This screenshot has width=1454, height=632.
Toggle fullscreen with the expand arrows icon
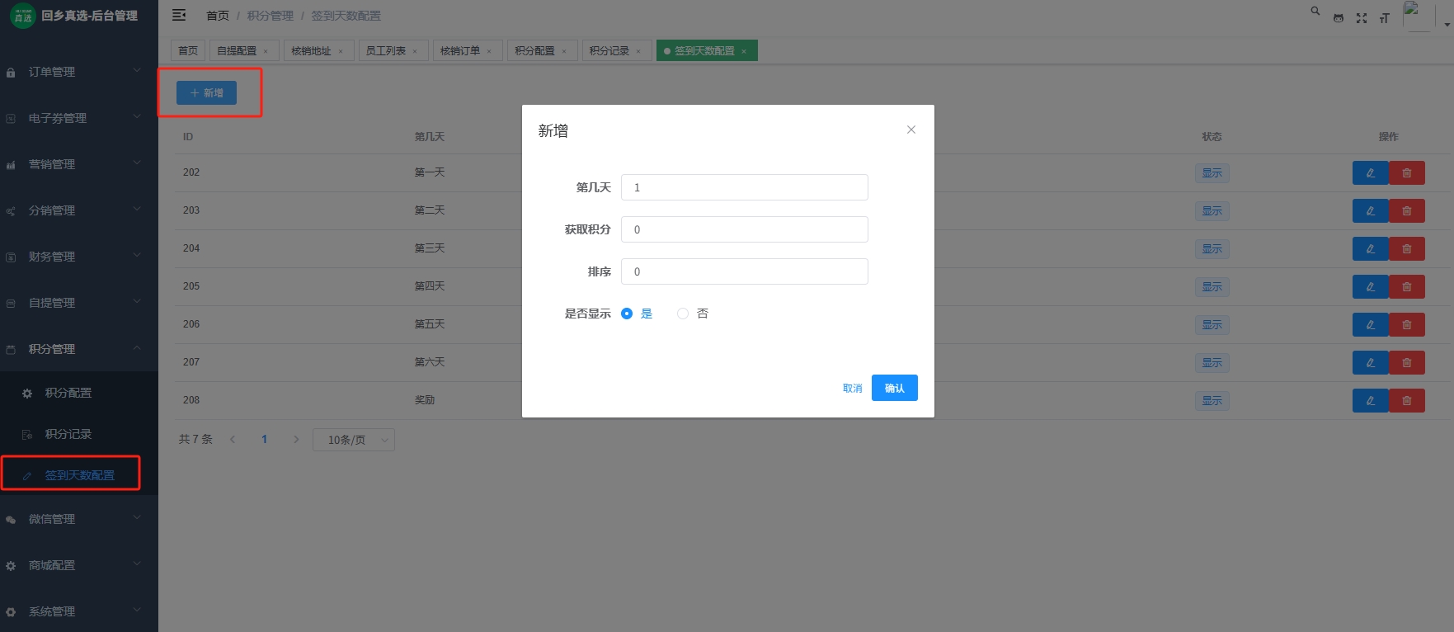(x=1362, y=18)
